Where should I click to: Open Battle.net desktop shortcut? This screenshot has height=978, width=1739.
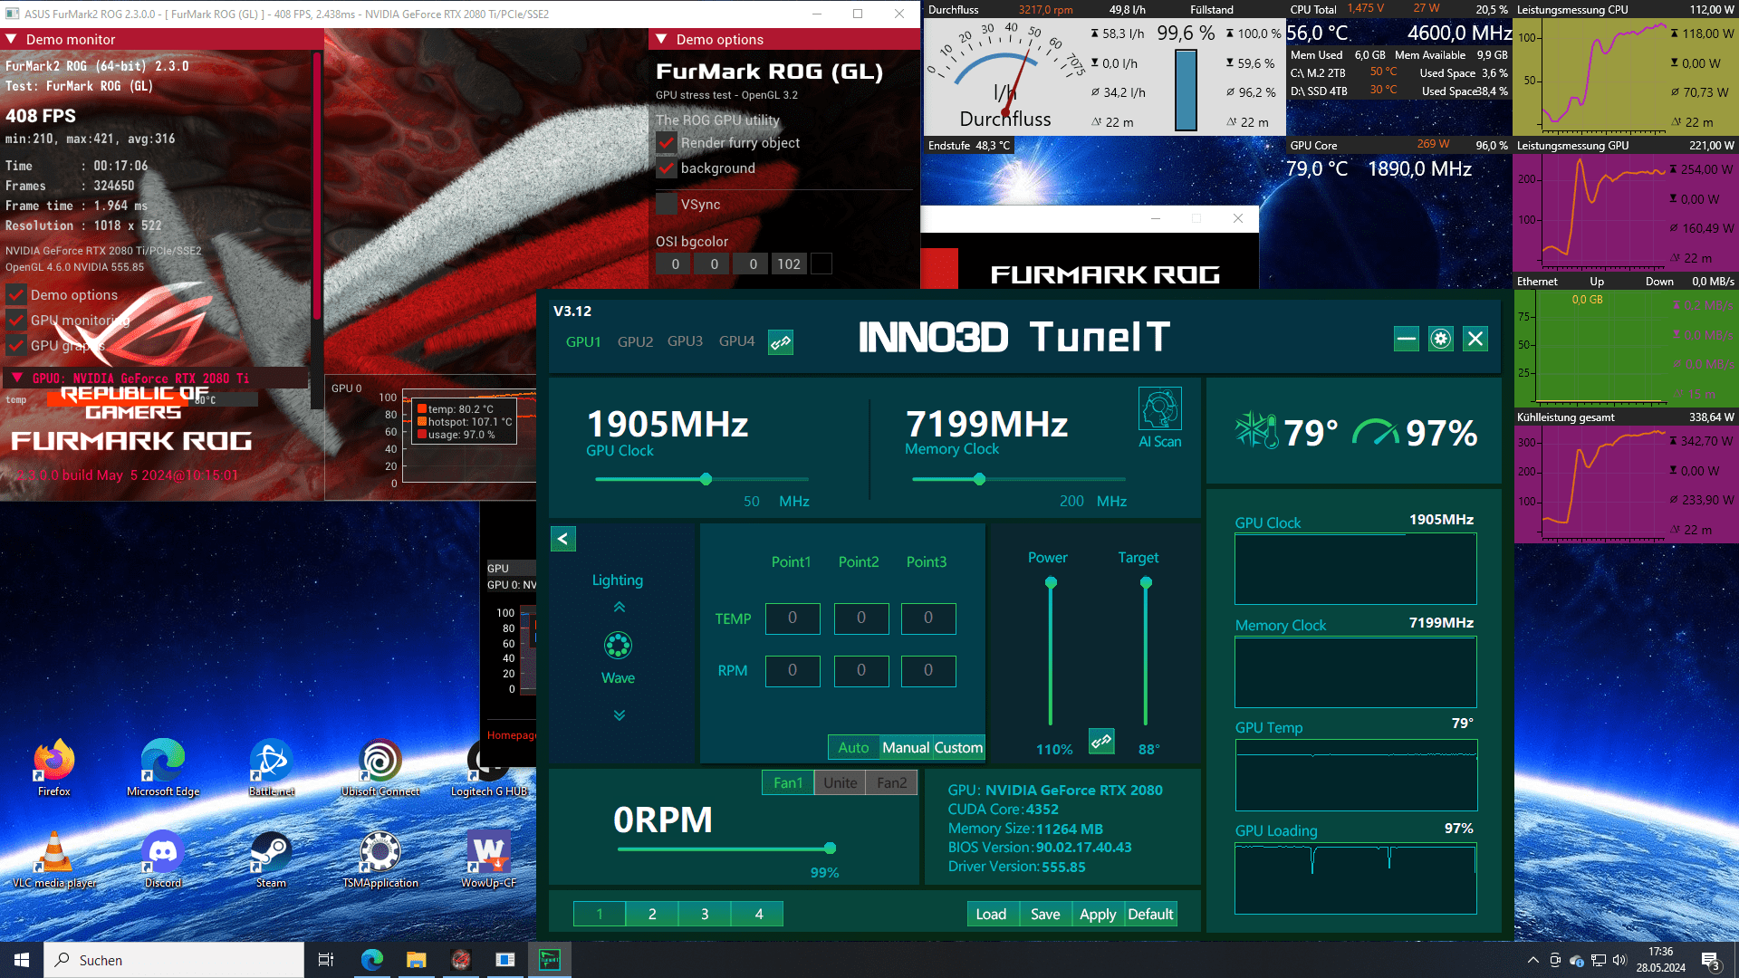(x=272, y=768)
